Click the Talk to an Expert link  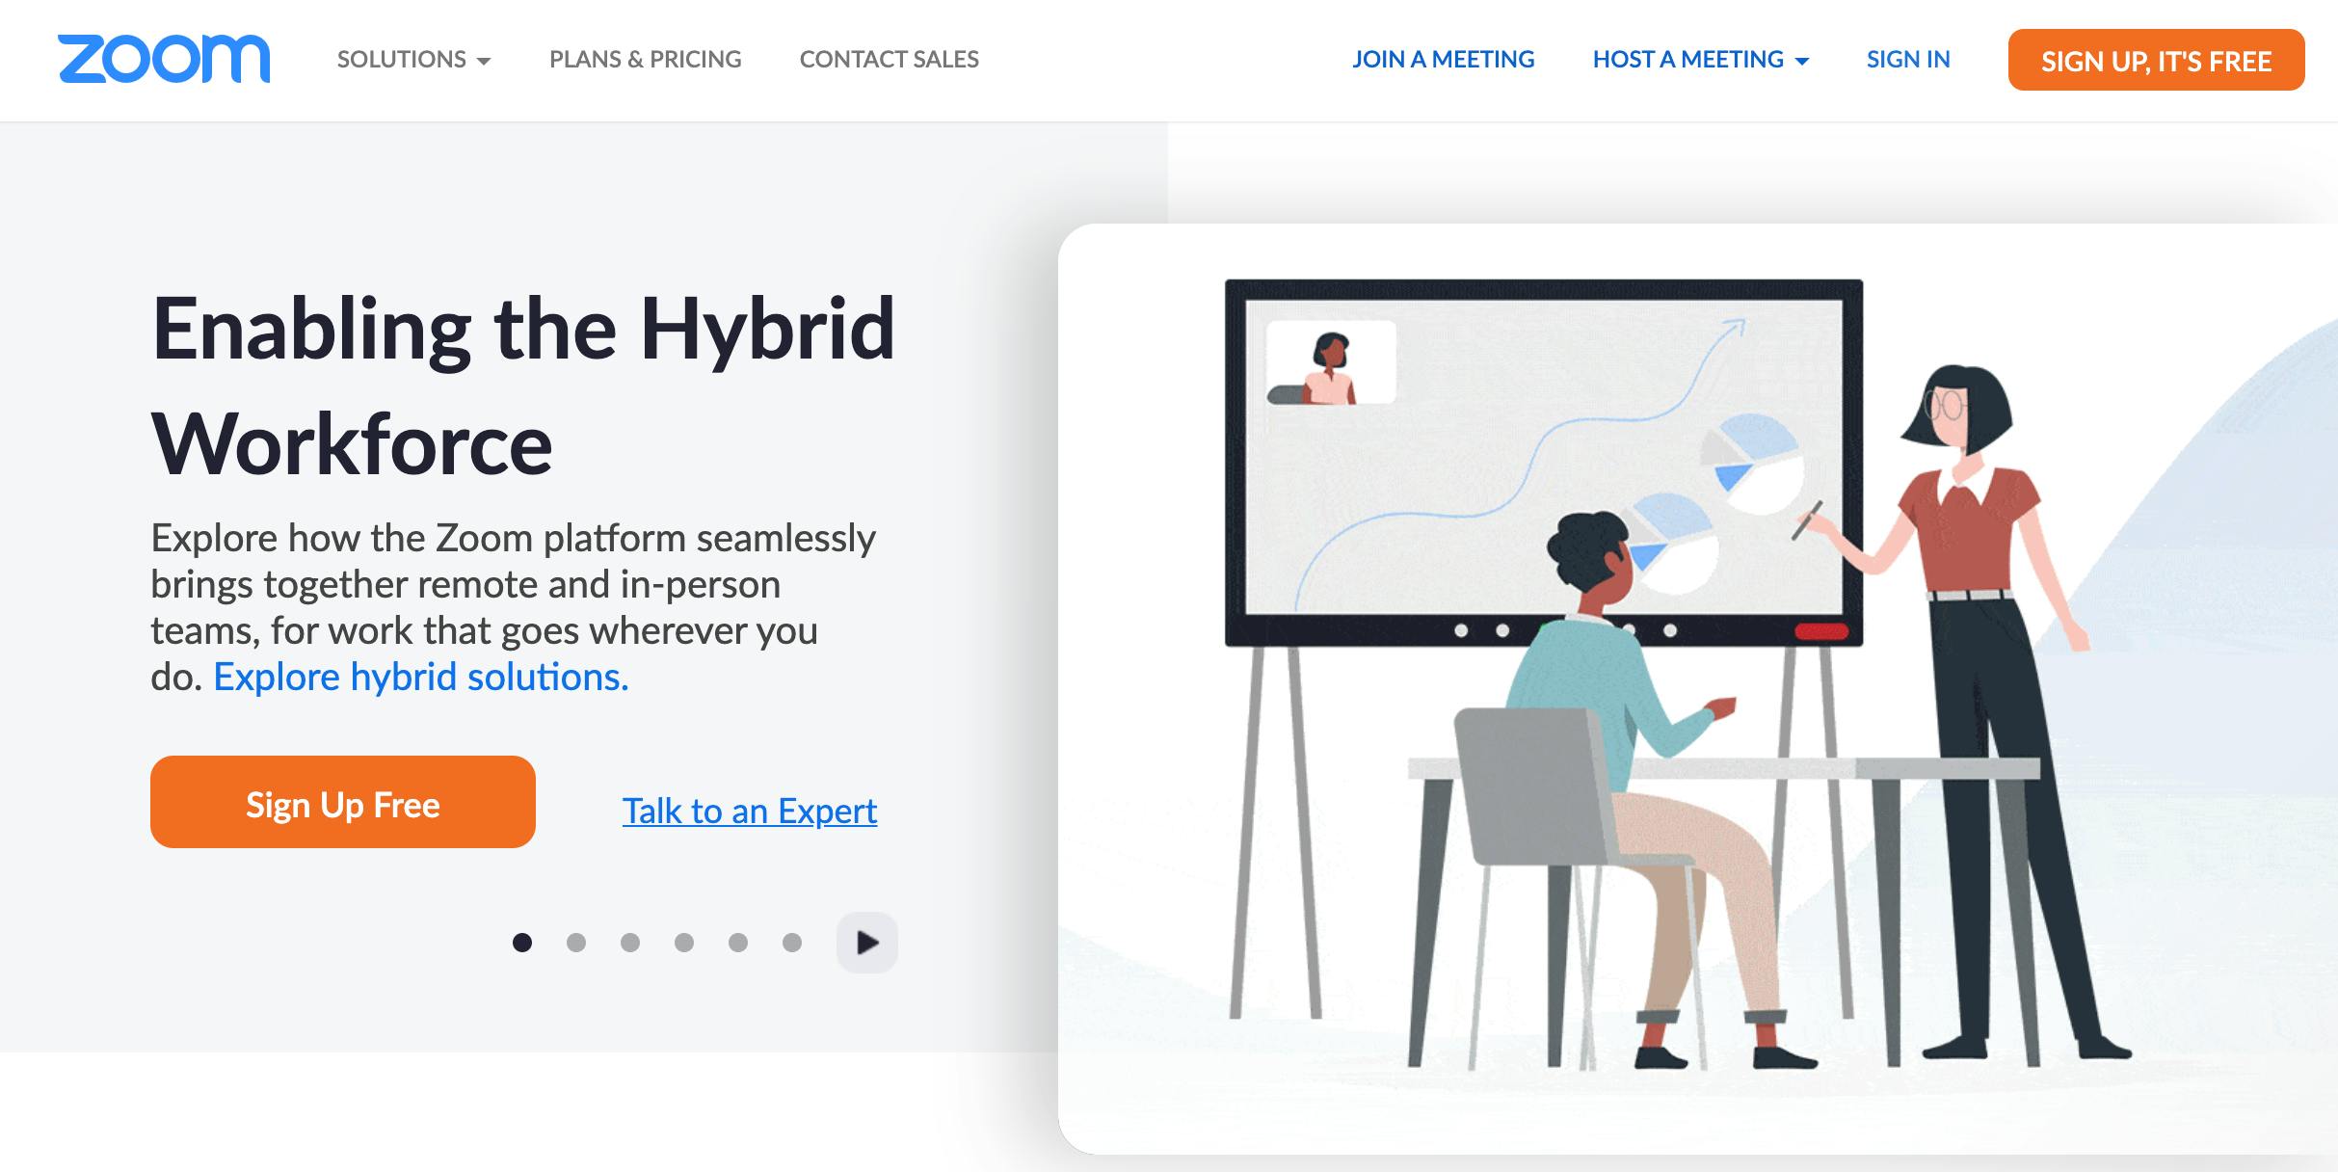pyautogui.click(x=752, y=809)
